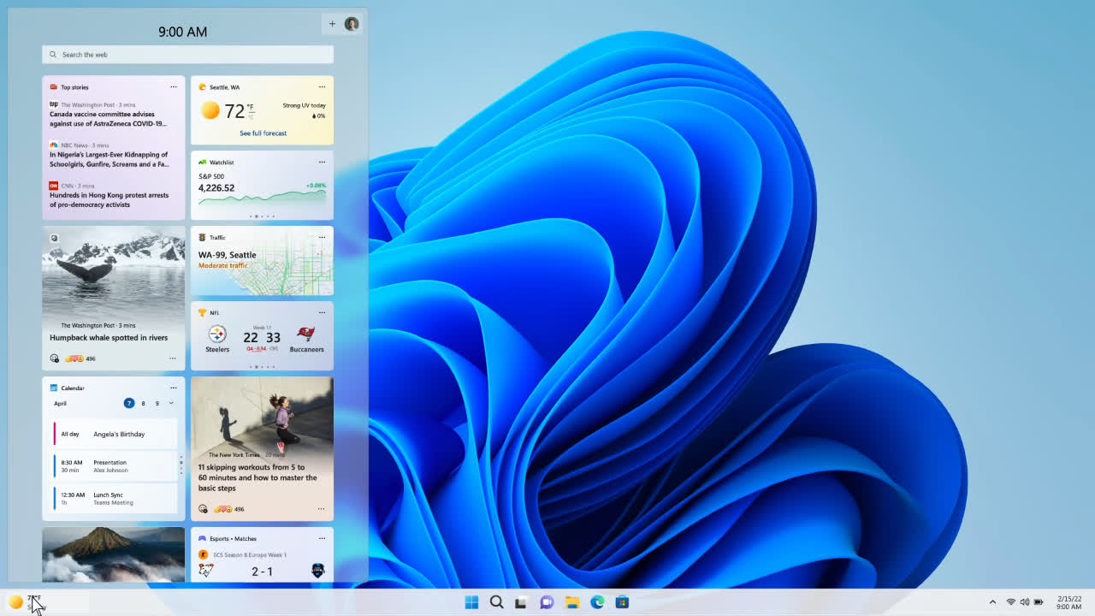React with emoji on skipping workouts story
Image resolution: width=1095 pixels, height=616 pixels.
pyautogui.click(x=203, y=509)
